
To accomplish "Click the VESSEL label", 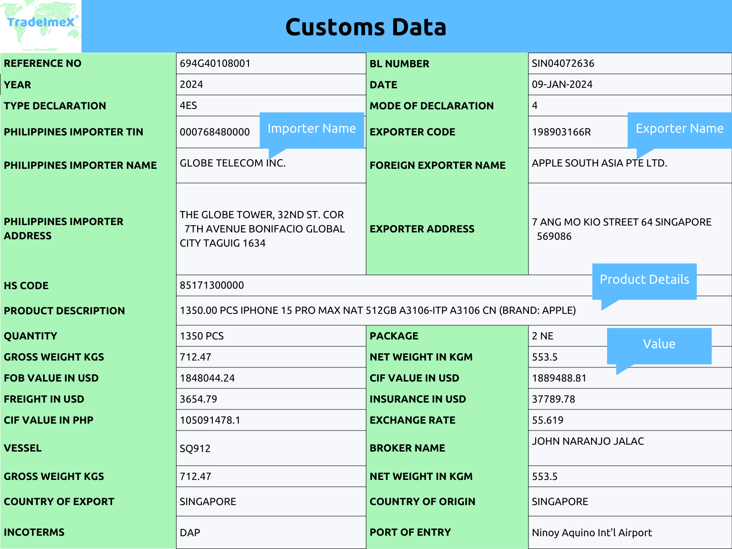I will click(x=22, y=448).
